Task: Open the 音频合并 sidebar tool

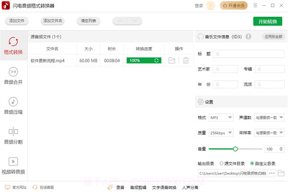Action: click(x=13, y=75)
